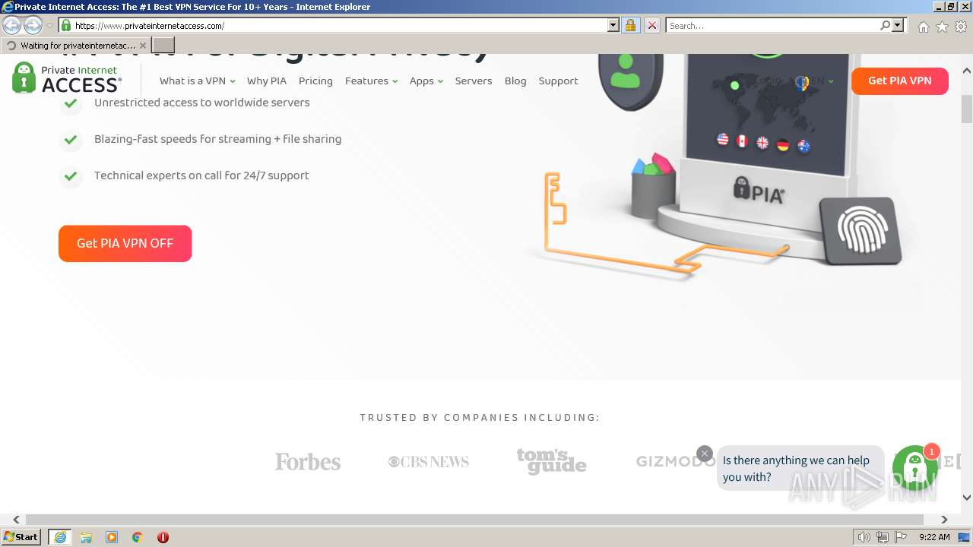Click the CBS News logo
973x547 pixels.
[429, 462]
